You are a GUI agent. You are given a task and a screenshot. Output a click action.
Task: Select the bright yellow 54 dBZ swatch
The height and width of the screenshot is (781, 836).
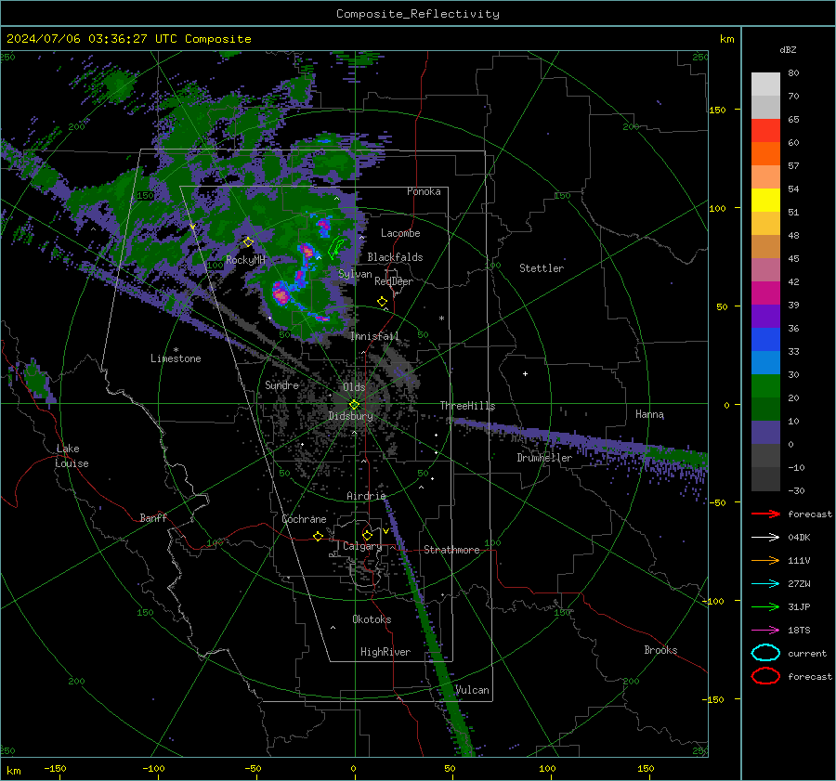click(x=765, y=200)
